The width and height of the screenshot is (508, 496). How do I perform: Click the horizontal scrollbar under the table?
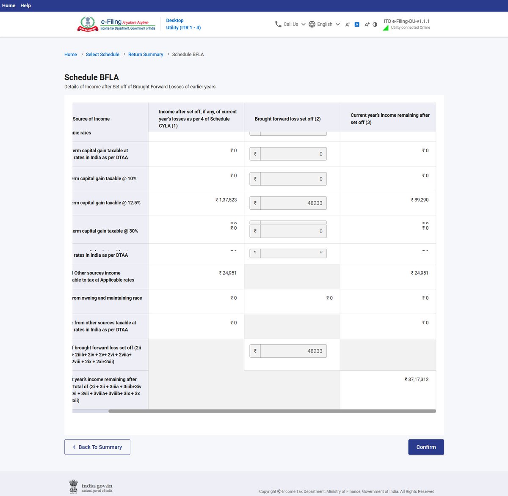click(x=272, y=411)
